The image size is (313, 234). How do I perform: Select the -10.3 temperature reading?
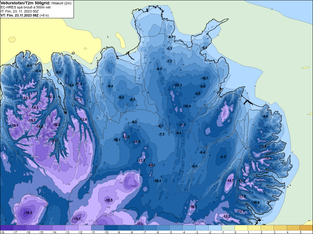(178, 85)
